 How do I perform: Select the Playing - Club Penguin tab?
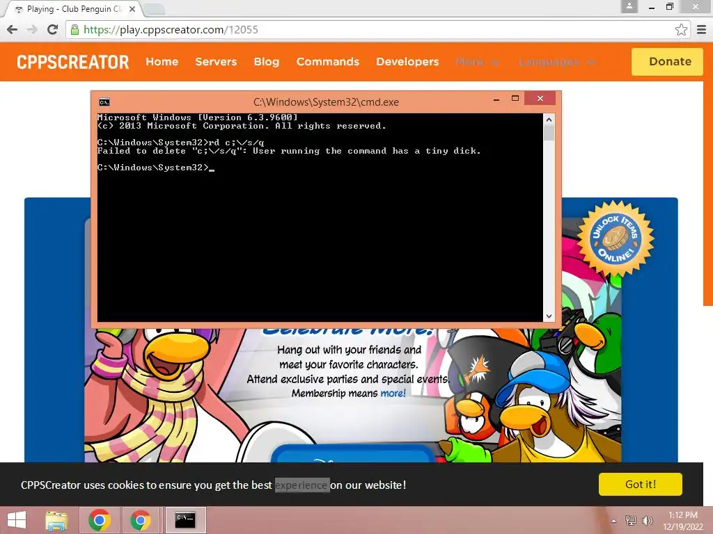pyautogui.click(x=72, y=8)
